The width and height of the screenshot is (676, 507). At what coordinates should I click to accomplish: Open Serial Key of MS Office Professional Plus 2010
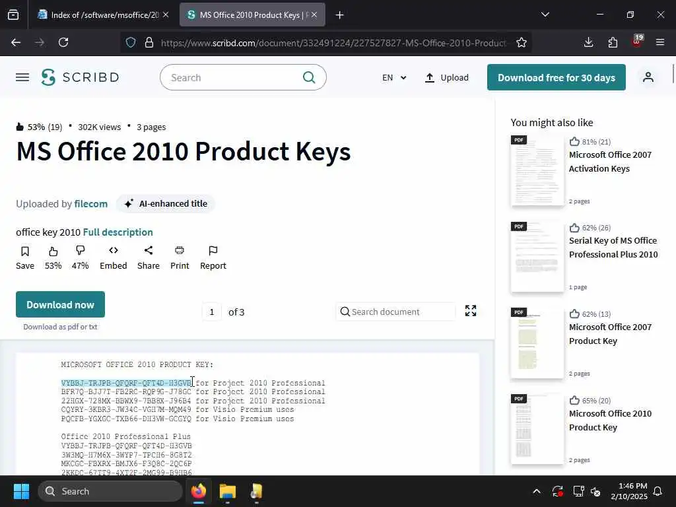[613, 248]
